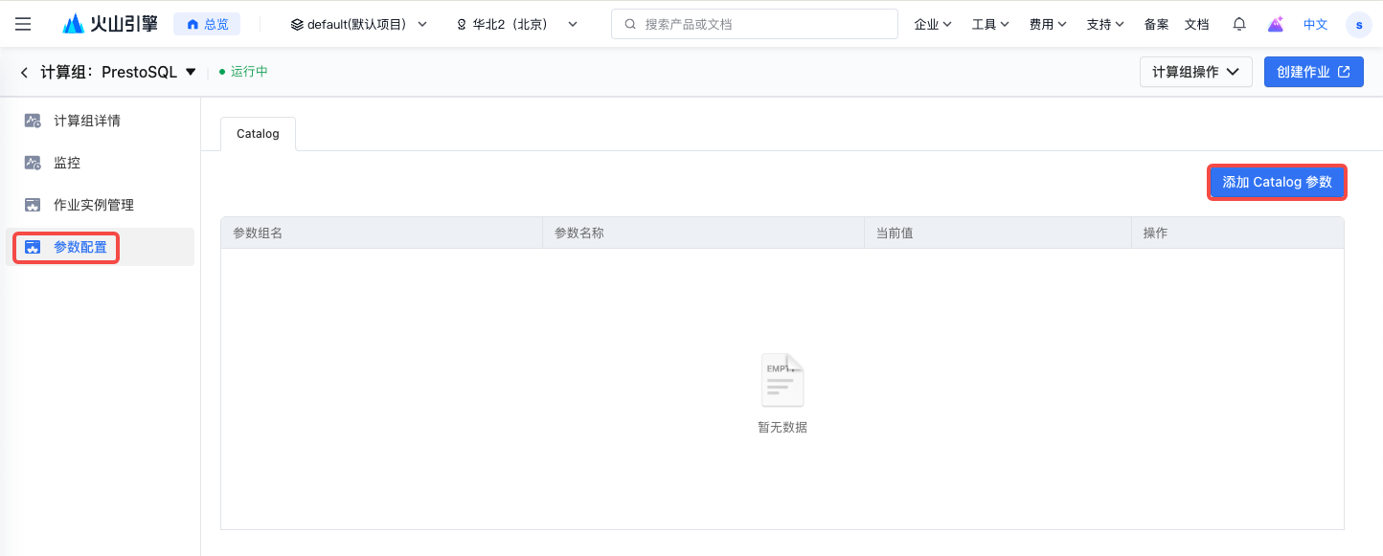This screenshot has height=556, width=1383.
Task: Select 参数配置 in sidebar
Action: point(101,247)
